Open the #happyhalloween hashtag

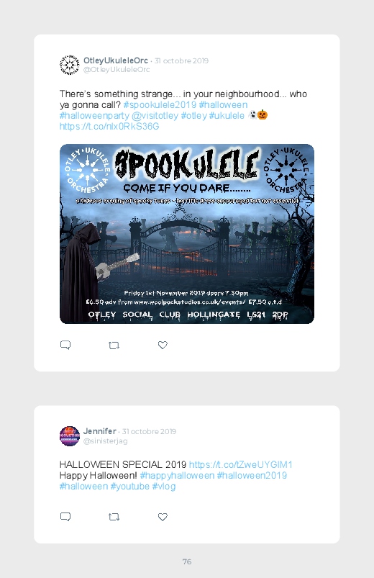point(177,476)
